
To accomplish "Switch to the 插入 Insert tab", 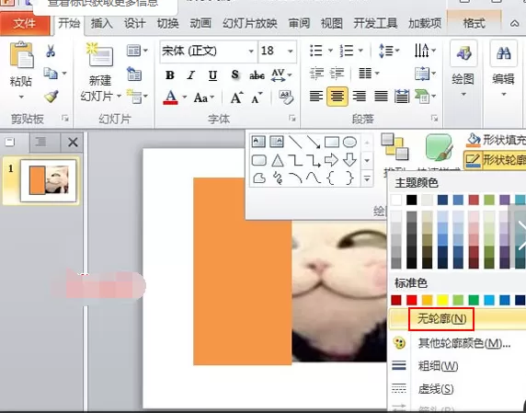I will [x=101, y=23].
